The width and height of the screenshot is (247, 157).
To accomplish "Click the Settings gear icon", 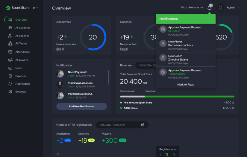I will click(x=10, y=92).
